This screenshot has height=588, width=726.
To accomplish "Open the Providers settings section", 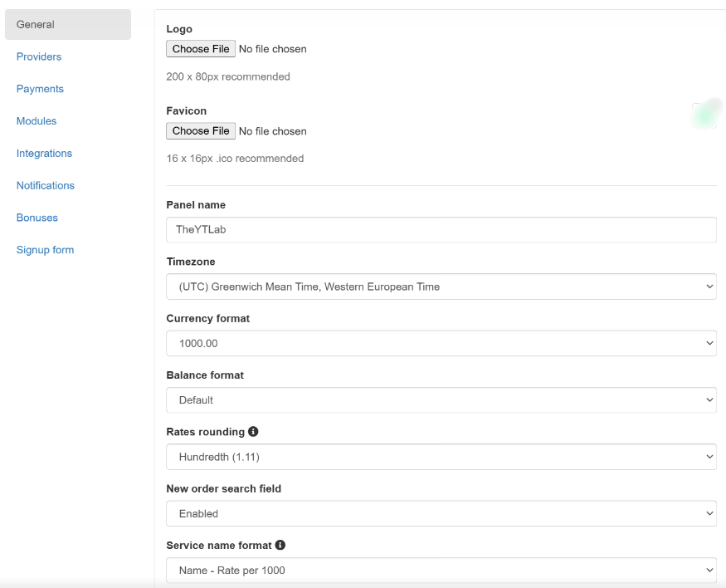I will 39,56.
